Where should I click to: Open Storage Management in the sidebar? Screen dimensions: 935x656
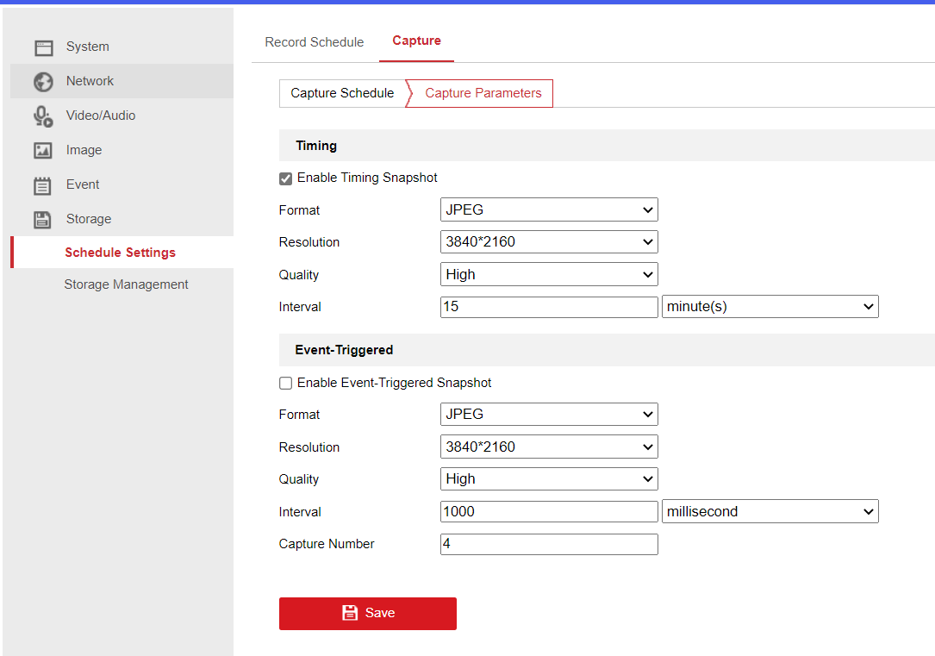tap(126, 284)
